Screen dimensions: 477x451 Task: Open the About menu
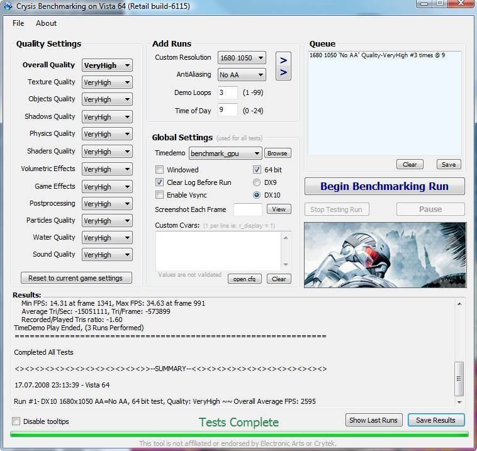(46, 23)
